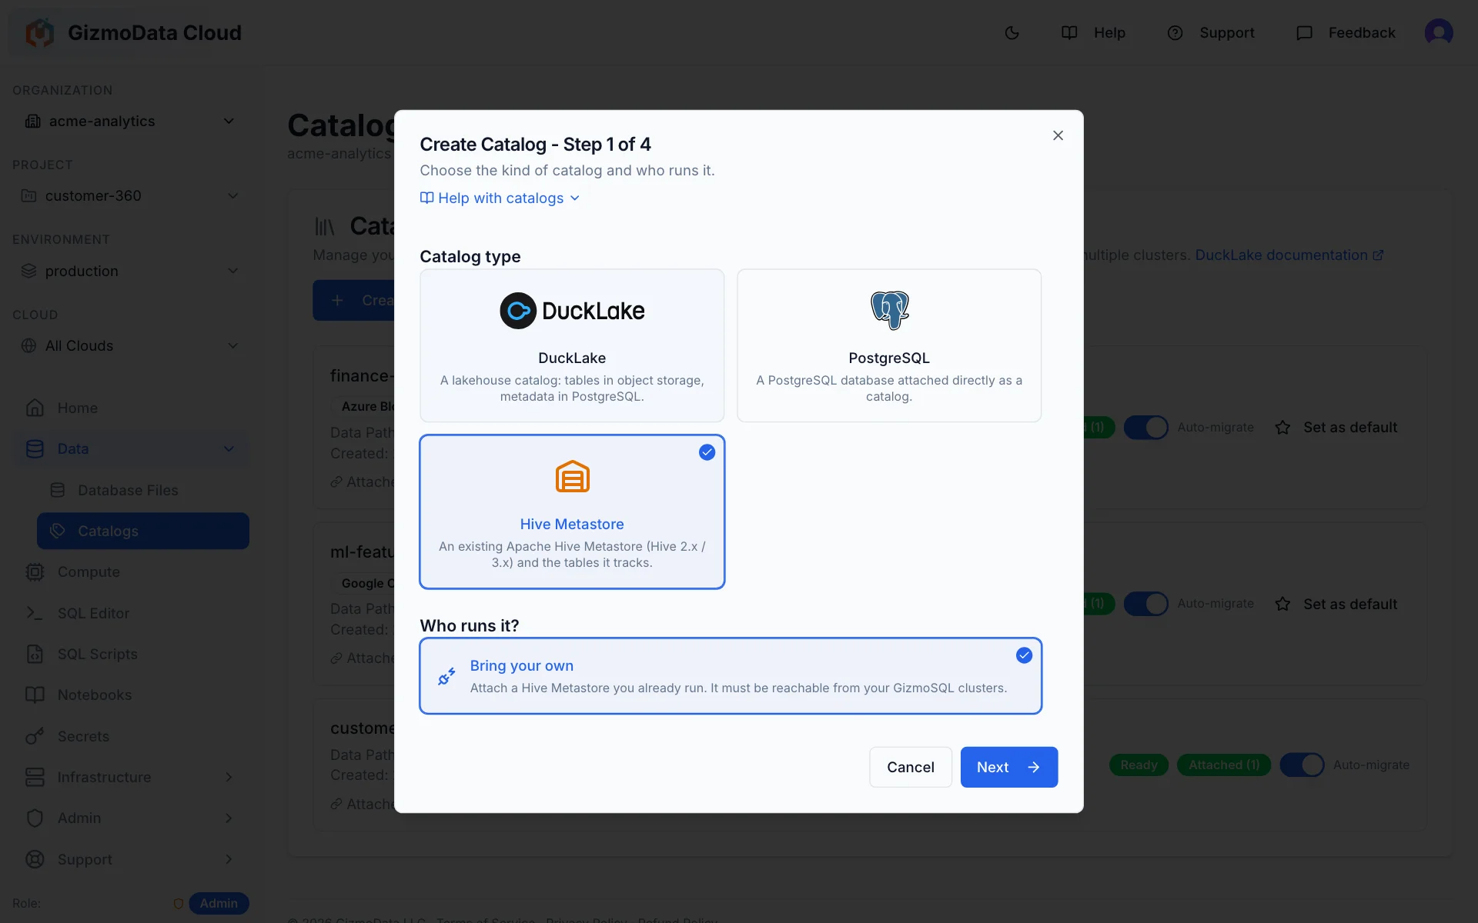Click Cancel in dialog
Screen dimensions: 1478x923
[x=911, y=767]
